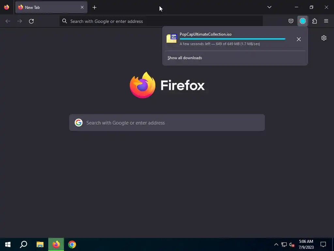Open a new tab with plus button
The height and width of the screenshot is (251, 334).
94,8
